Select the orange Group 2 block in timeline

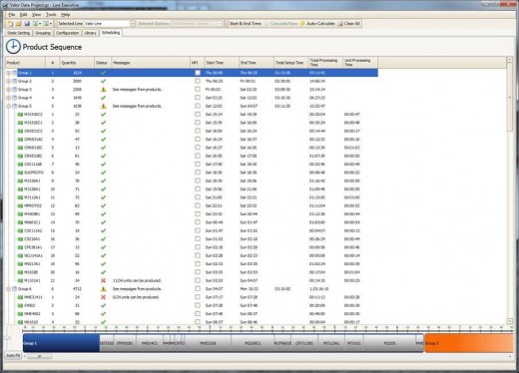pos(469,343)
